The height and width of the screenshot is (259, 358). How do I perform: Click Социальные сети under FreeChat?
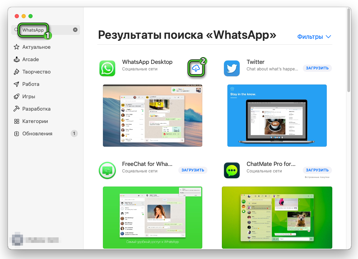(x=140, y=171)
